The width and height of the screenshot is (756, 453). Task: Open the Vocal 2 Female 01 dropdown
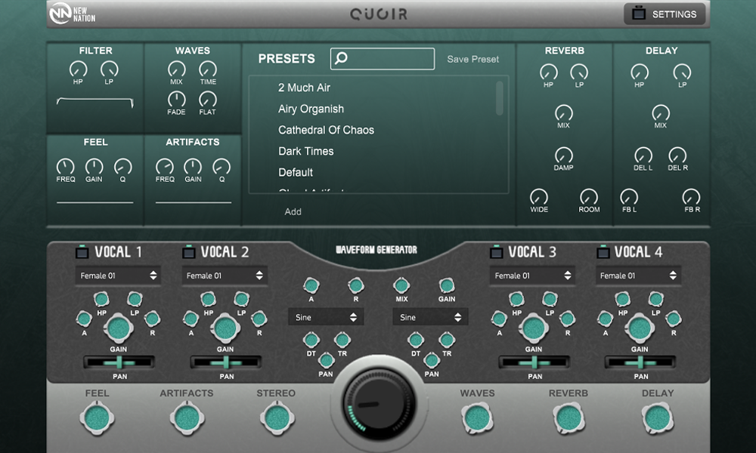click(225, 276)
